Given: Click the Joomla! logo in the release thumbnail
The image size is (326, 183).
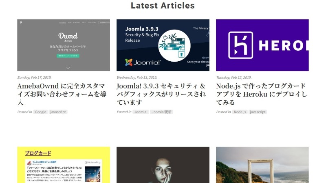Looking at the screenshot, I should pyautogui.click(x=143, y=62).
